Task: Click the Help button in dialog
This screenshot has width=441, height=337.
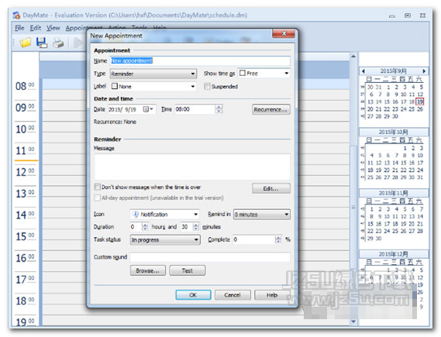Action: pos(272,295)
